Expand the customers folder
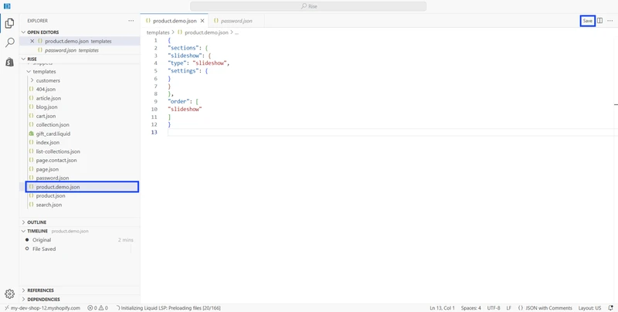Screen dimensions: 618x312 [48, 80]
